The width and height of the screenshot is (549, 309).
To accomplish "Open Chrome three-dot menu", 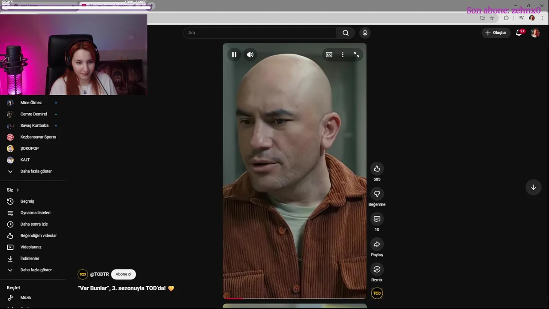I will click(x=542, y=18).
